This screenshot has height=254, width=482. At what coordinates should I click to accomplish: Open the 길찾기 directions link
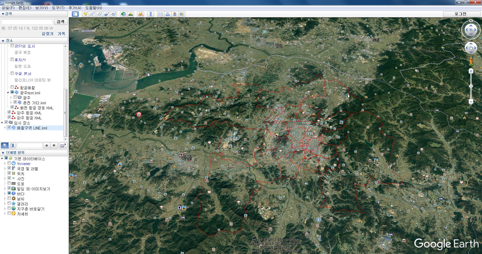coord(47,34)
